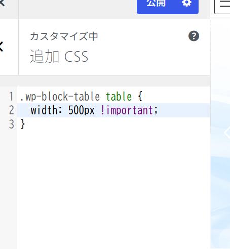The width and height of the screenshot is (230, 249).
Task: Click the closing brace on line 3
Action: coord(22,124)
